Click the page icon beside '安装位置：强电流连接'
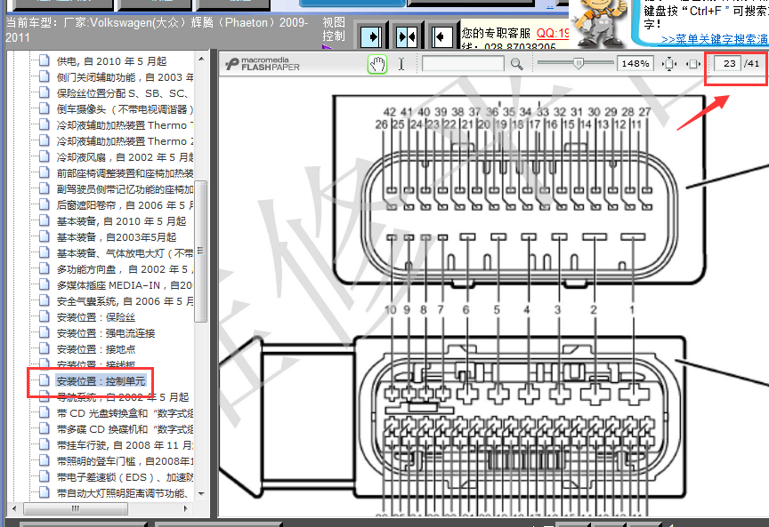This screenshot has height=527, width=769. (45, 332)
